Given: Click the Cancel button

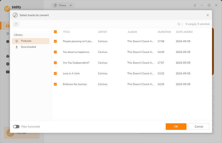Looking at the screenshot, I should [199, 127].
